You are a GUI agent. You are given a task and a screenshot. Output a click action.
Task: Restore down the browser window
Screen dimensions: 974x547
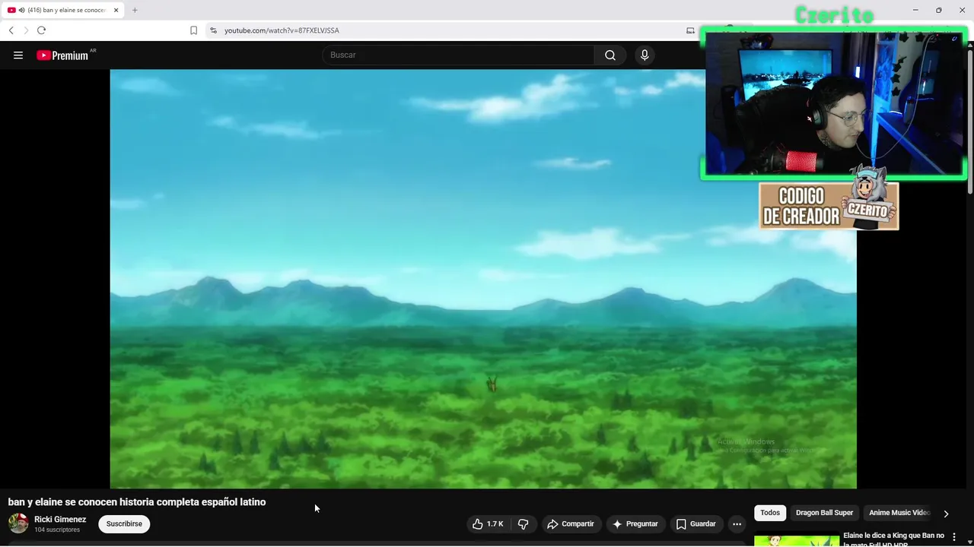point(938,10)
